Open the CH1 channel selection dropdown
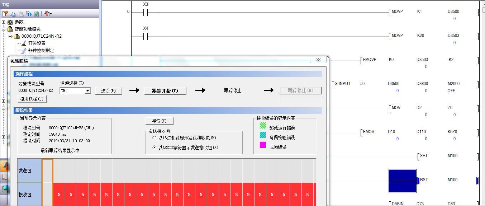The width and height of the screenshot is (485, 206). [87, 91]
